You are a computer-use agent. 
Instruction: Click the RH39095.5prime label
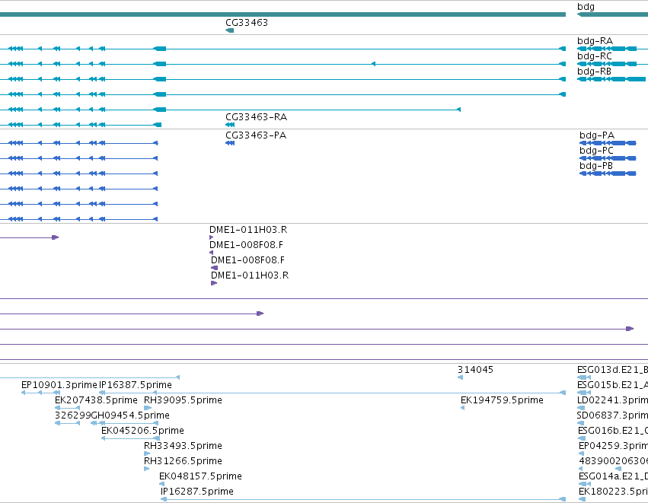click(183, 400)
